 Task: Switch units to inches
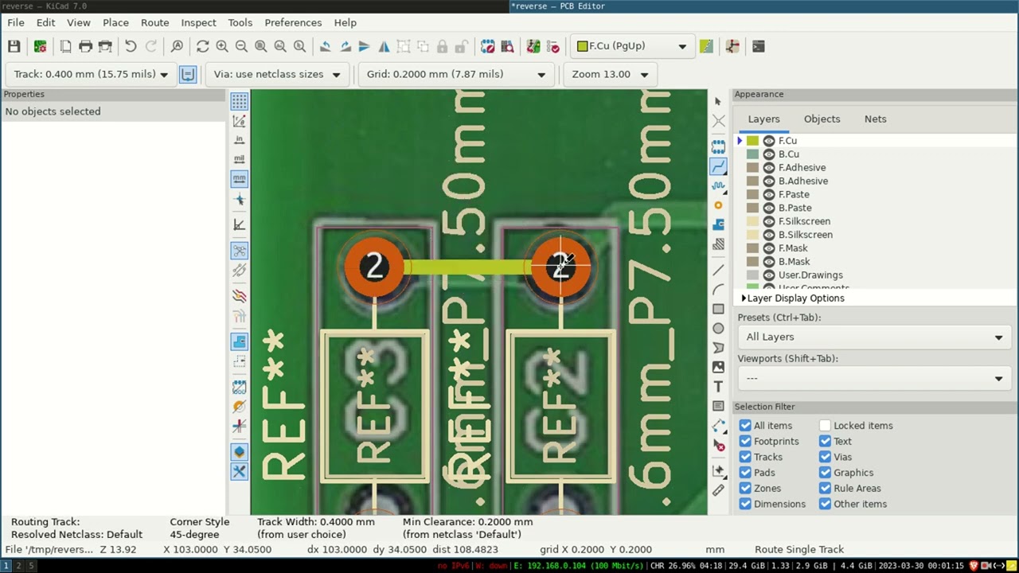239,140
